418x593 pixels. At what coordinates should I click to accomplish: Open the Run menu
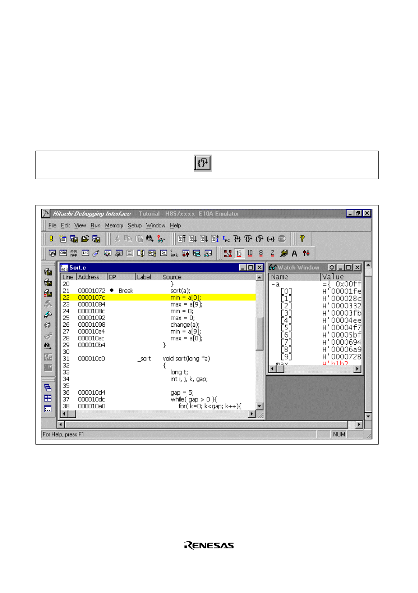(96, 226)
